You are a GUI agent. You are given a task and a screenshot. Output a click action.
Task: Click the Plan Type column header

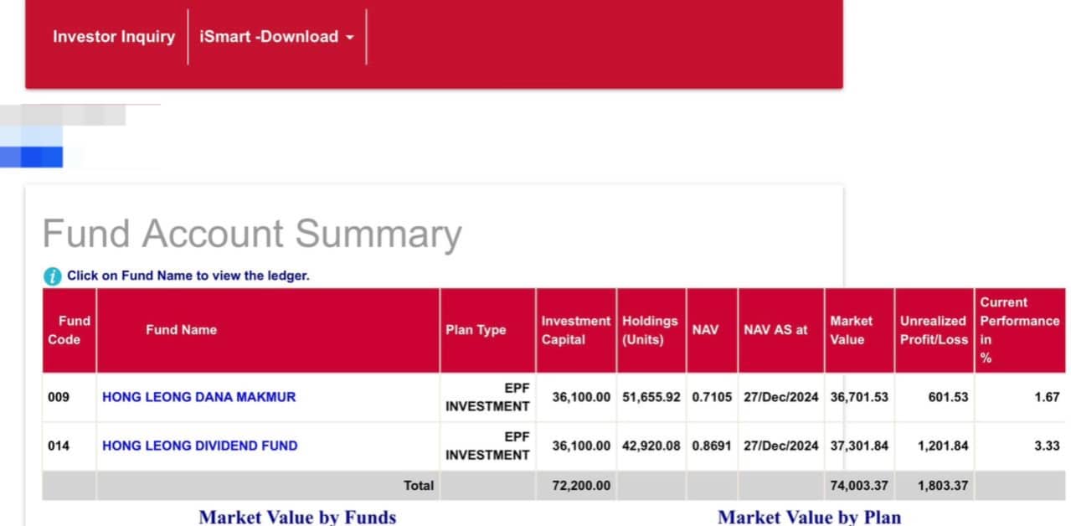click(487, 330)
